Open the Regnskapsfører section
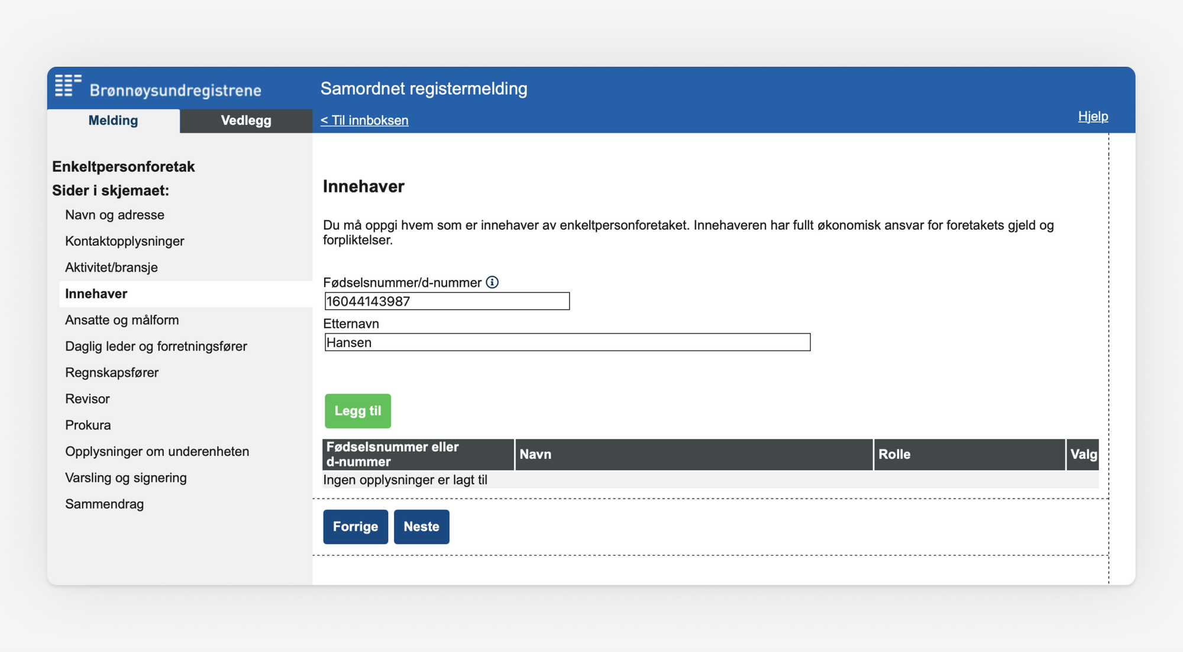The image size is (1183, 652). (x=112, y=372)
